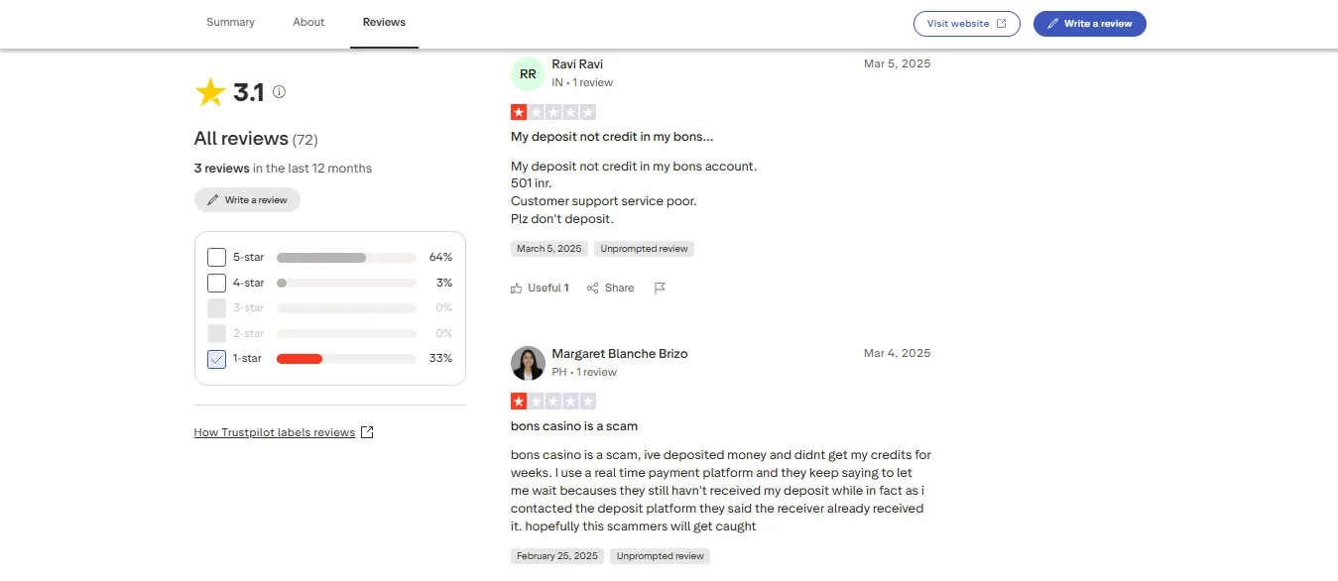1338x581 pixels.
Task: Click Ravi Ravi's one-star rating image
Action: (553, 112)
